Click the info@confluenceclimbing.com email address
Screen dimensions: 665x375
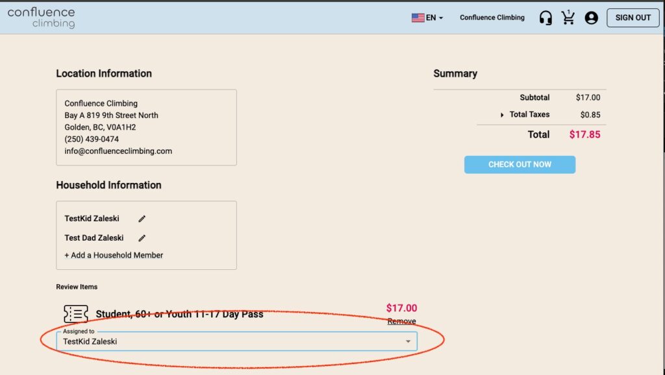[118, 151]
